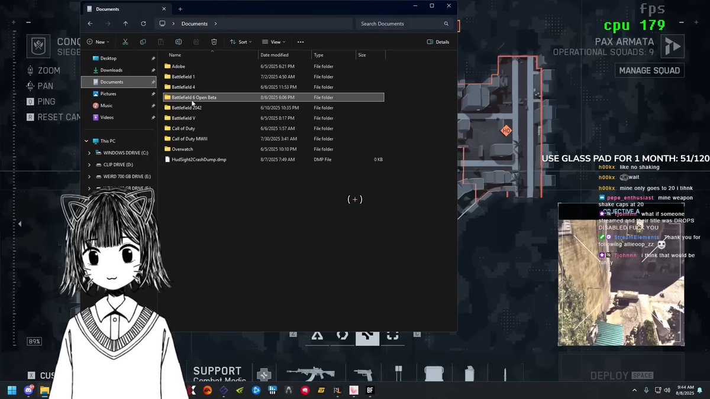Show hidden tray icons chevron
Viewport: 710px width, 399px height.
click(x=634, y=390)
